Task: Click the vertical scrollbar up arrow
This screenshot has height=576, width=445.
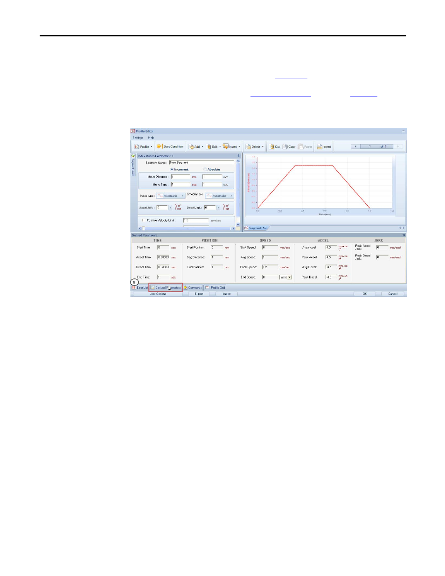Action: click(x=238, y=161)
